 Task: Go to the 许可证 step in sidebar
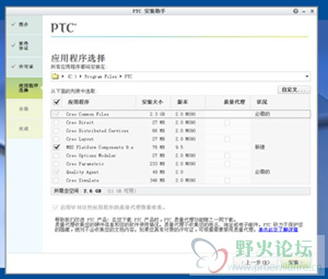point(24,66)
